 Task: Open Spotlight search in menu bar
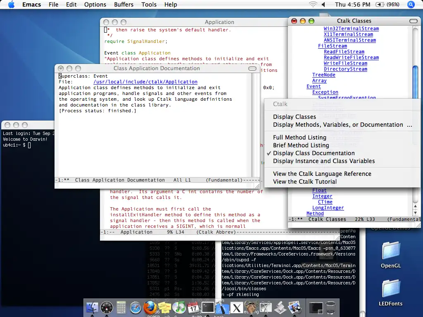tap(411, 5)
